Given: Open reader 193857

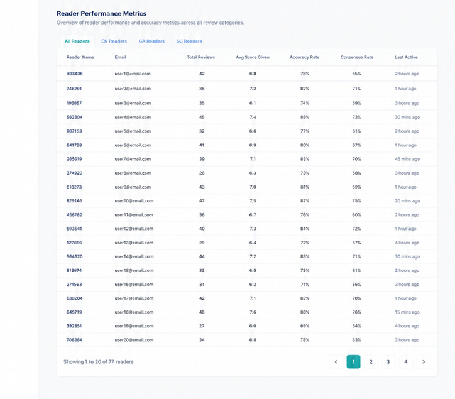Looking at the screenshot, I should (74, 103).
